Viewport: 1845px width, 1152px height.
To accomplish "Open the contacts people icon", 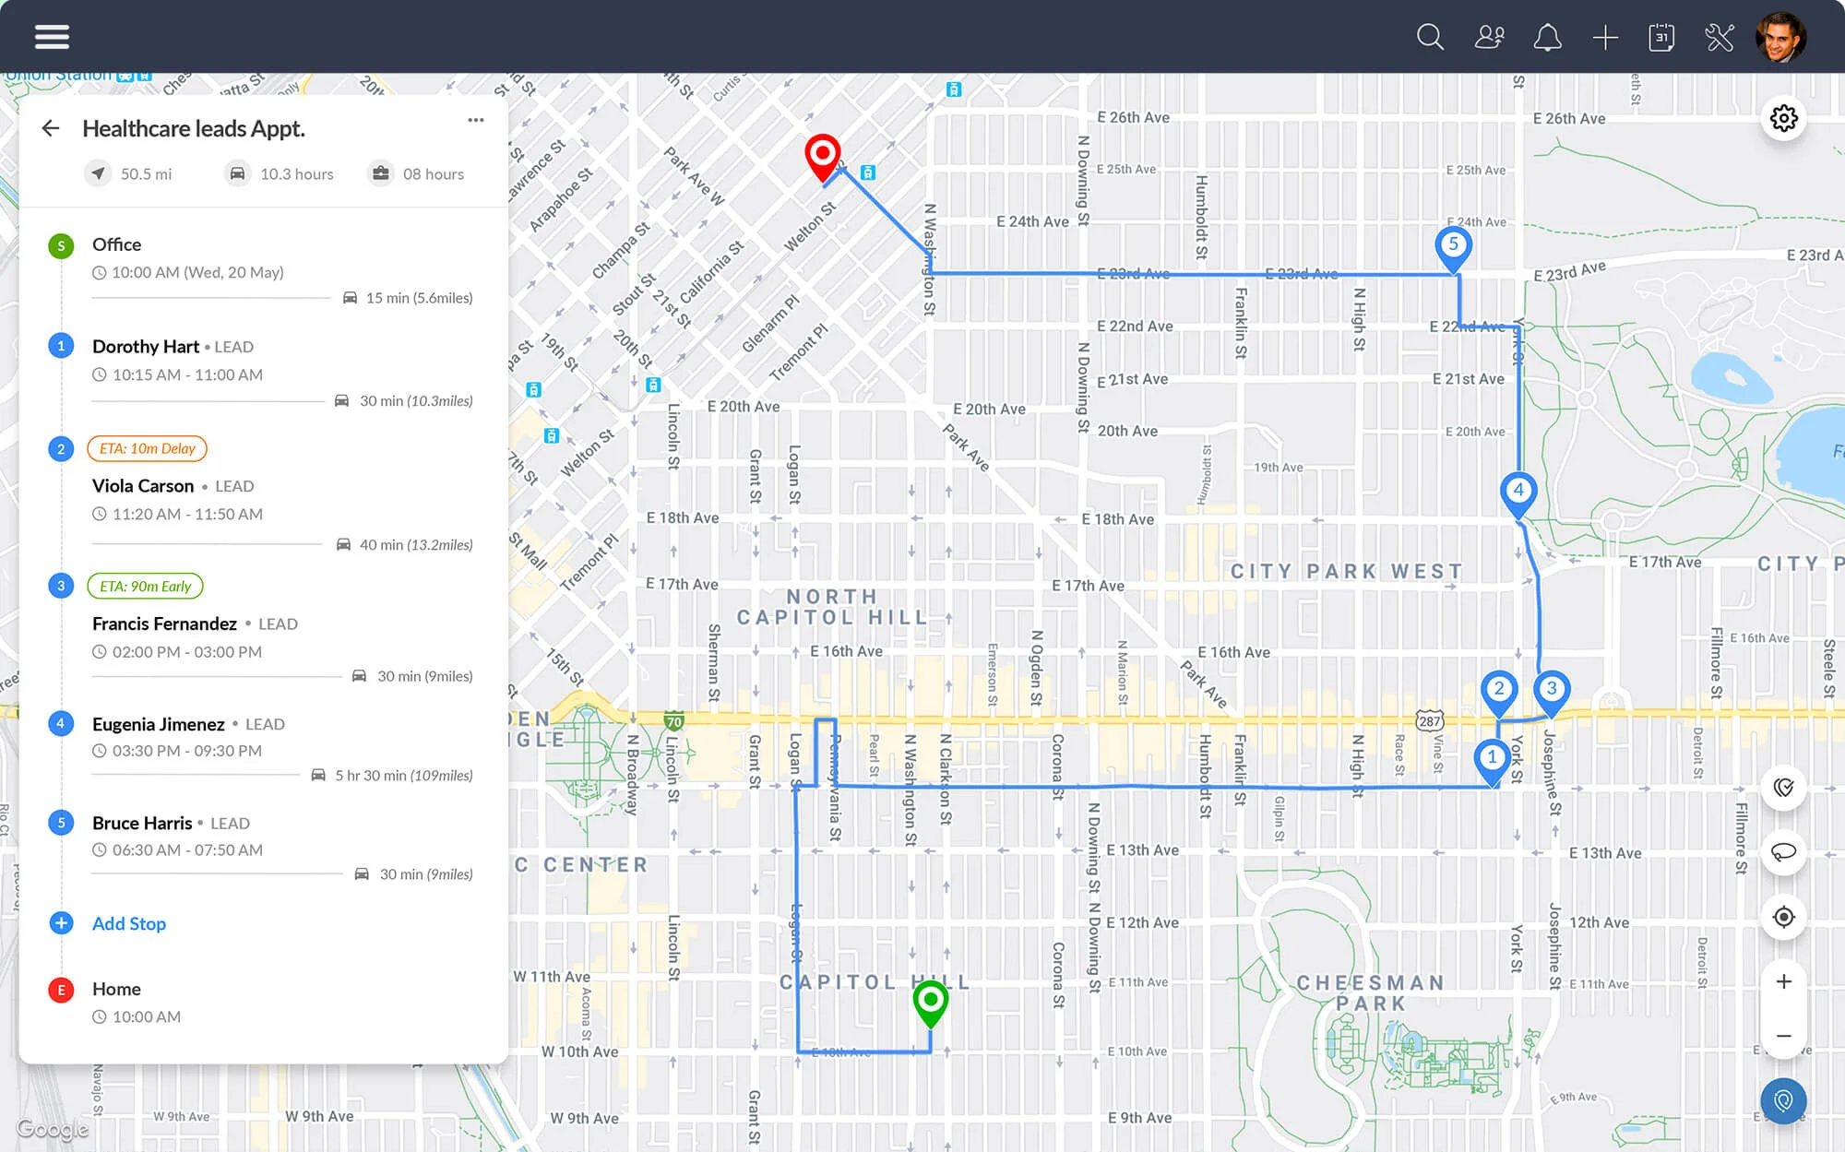I will pos(1489,37).
